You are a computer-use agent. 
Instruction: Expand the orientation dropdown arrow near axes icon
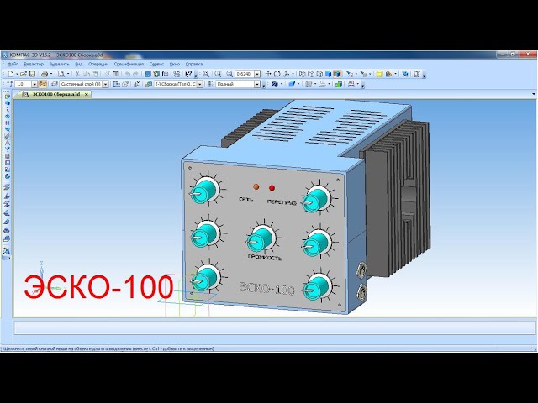pyautogui.click(x=293, y=74)
